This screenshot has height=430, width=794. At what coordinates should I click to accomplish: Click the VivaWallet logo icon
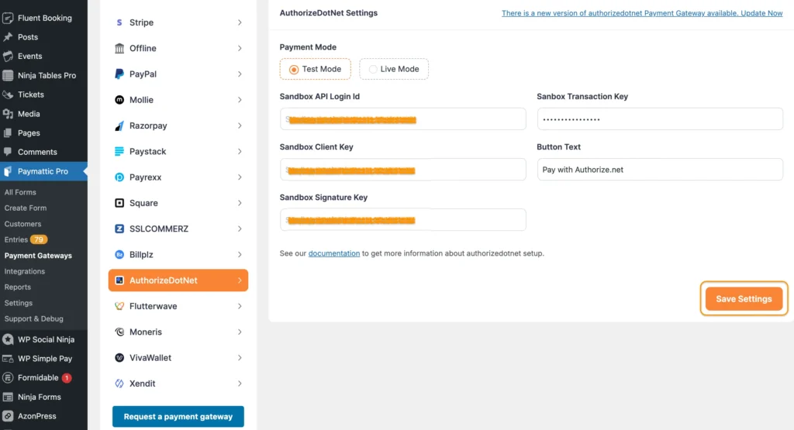pos(119,358)
